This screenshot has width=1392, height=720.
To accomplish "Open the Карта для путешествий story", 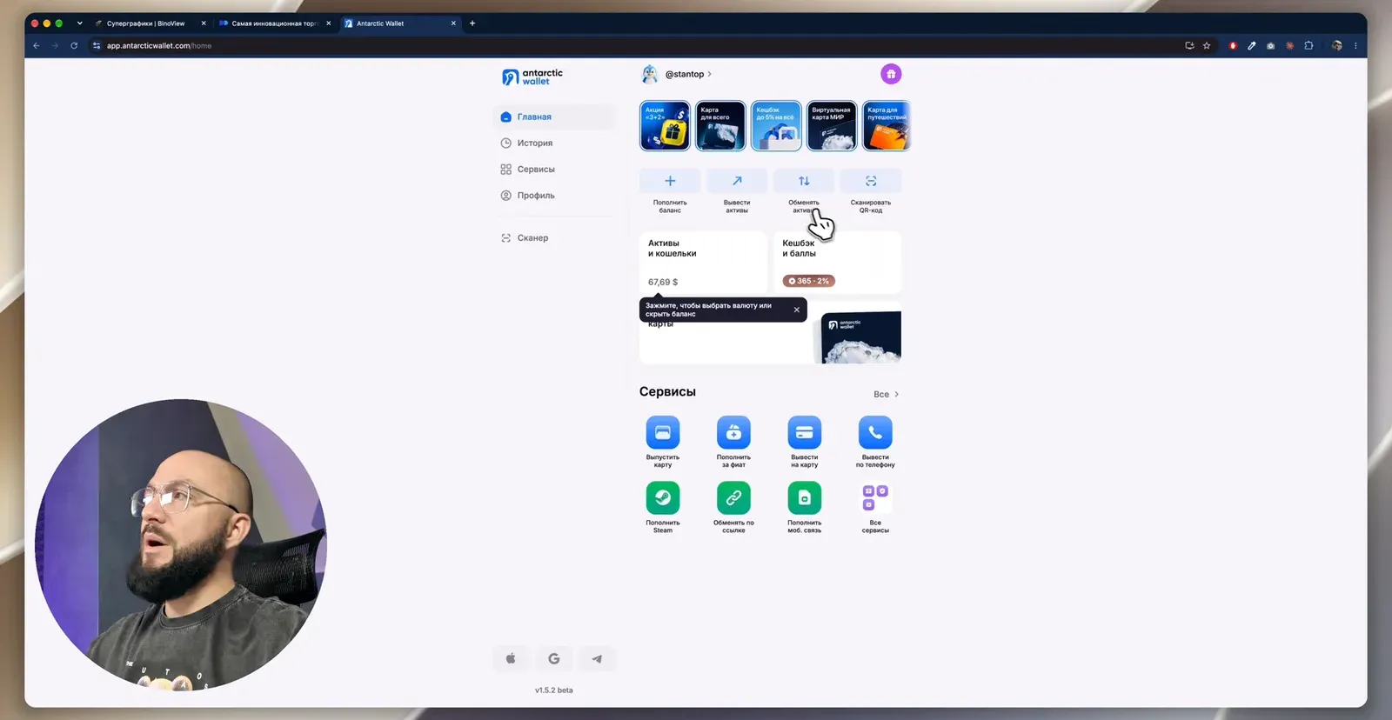I will [887, 126].
